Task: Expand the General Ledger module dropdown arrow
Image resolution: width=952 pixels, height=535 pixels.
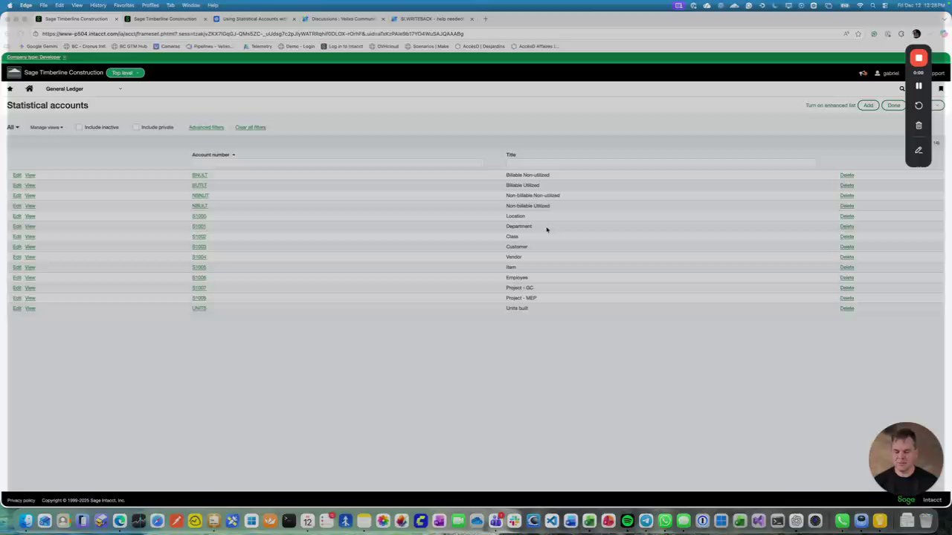Action: click(120, 88)
